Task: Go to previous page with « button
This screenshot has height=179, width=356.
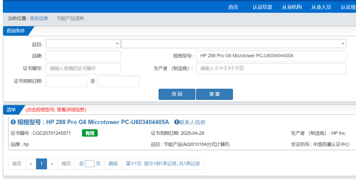Action: pos(31,164)
